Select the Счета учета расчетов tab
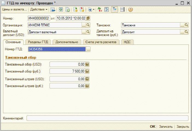 (101, 42)
